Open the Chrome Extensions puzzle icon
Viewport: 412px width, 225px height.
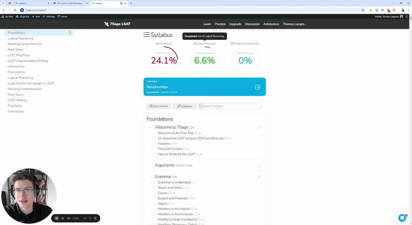point(394,10)
